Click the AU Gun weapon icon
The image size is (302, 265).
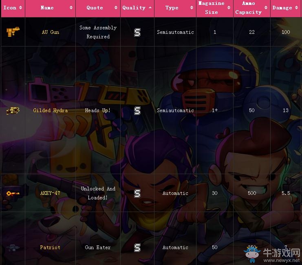coord(13,32)
